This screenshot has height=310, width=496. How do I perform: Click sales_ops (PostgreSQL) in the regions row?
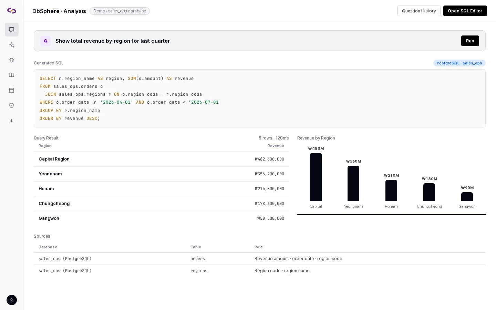point(65,271)
